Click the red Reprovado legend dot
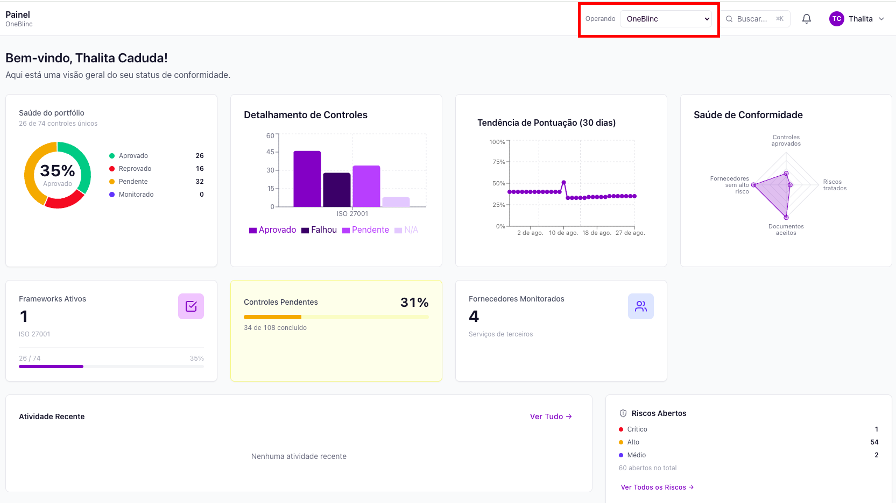 (x=112, y=169)
